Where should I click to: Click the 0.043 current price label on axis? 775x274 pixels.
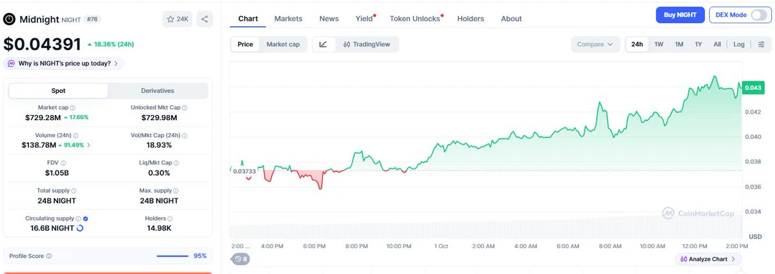pos(752,88)
